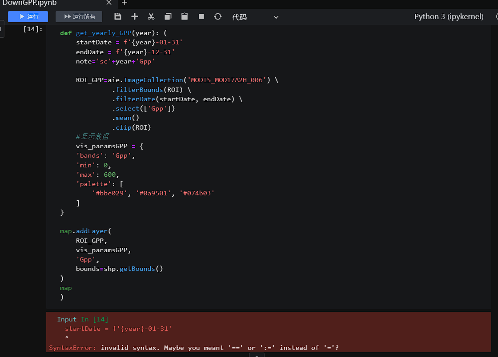Stop the kernel with the square icon
The width and height of the screenshot is (498, 357).
pyautogui.click(x=201, y=16)
